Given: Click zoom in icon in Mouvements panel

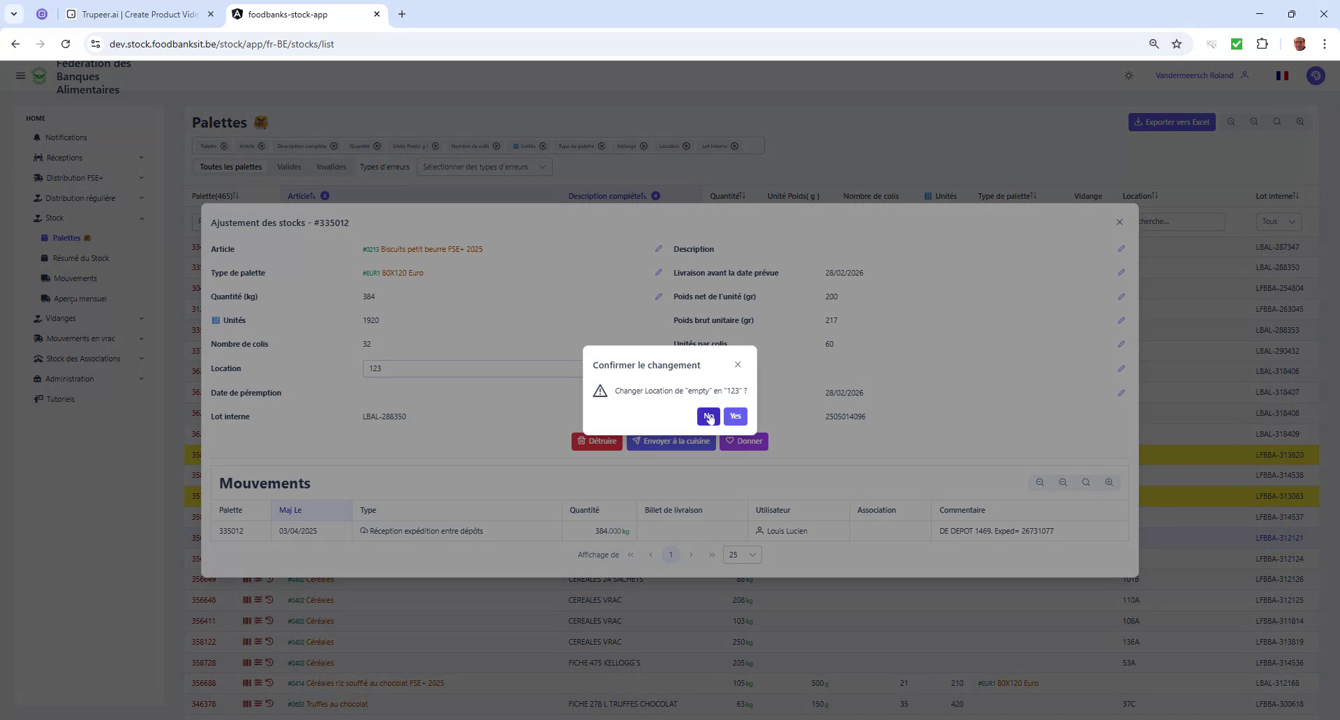Looking at the screenshot, I should [x=1109, y=482].
